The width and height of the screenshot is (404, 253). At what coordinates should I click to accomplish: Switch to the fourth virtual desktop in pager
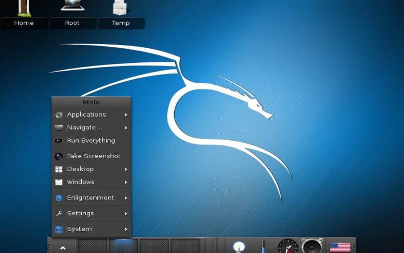point(185,246)
